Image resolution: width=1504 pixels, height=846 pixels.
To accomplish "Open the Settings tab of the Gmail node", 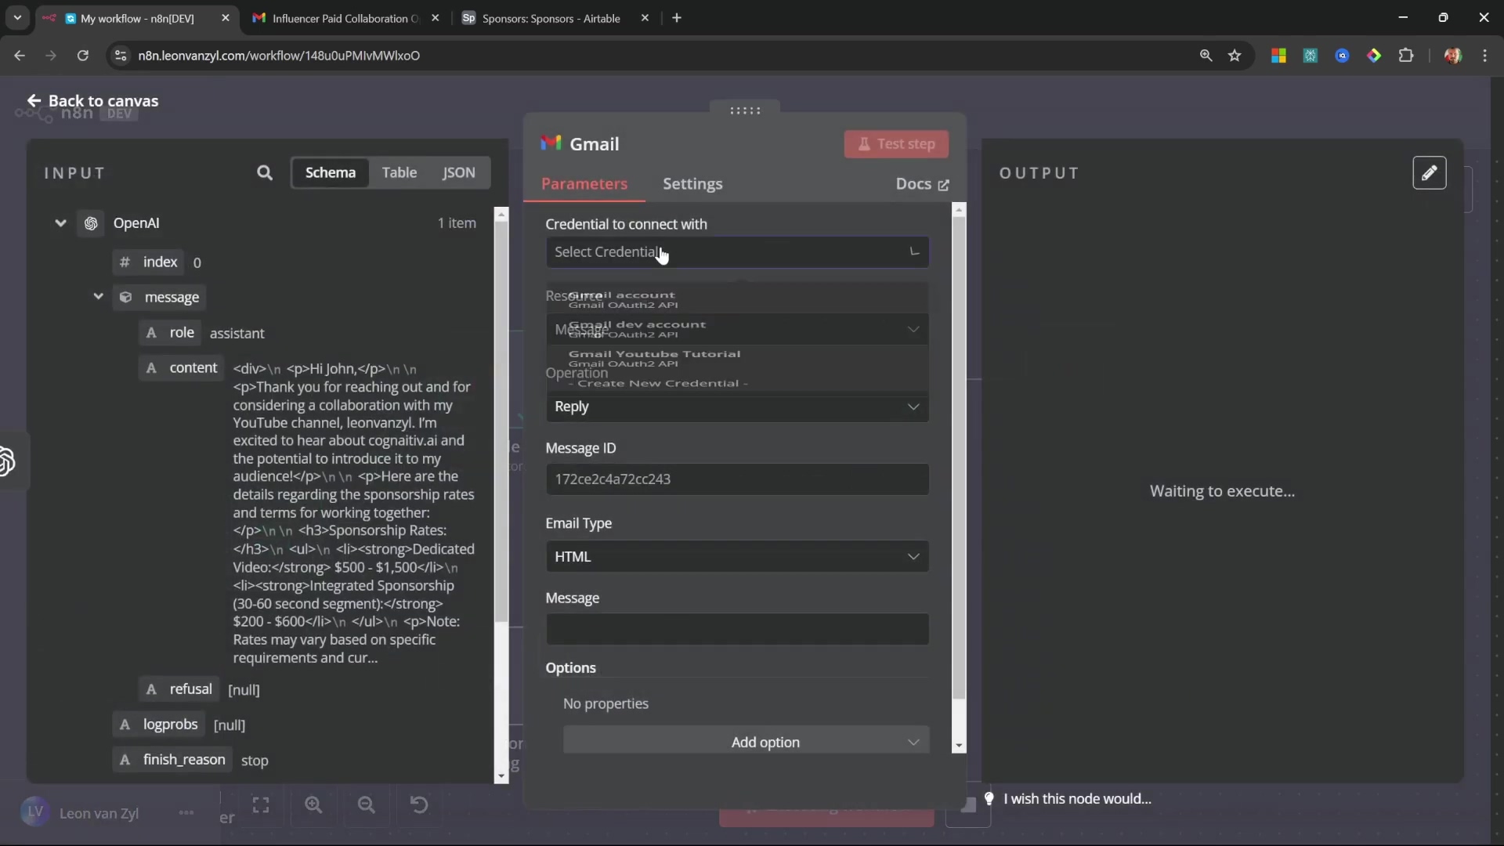I will [x=692, y=184].
